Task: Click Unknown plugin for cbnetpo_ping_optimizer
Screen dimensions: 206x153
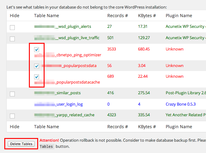Action: coord(175,49)
